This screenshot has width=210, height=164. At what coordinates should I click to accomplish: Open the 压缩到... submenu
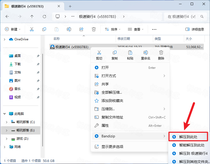tap(130, 109)
